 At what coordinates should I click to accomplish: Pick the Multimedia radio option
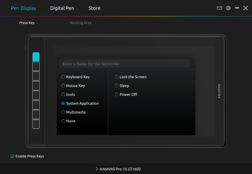point(73,112)
